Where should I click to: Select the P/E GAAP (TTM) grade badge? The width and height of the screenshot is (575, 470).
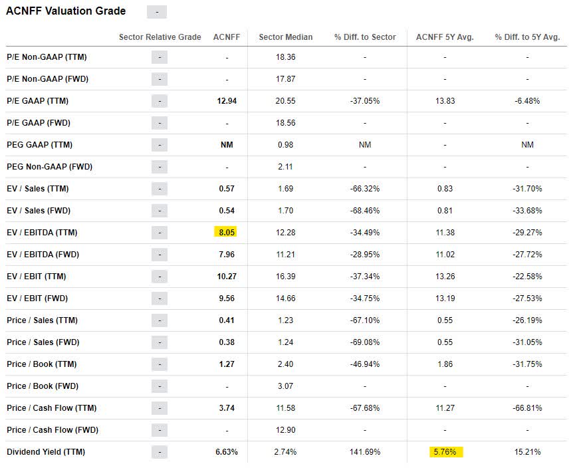[159, 102]
